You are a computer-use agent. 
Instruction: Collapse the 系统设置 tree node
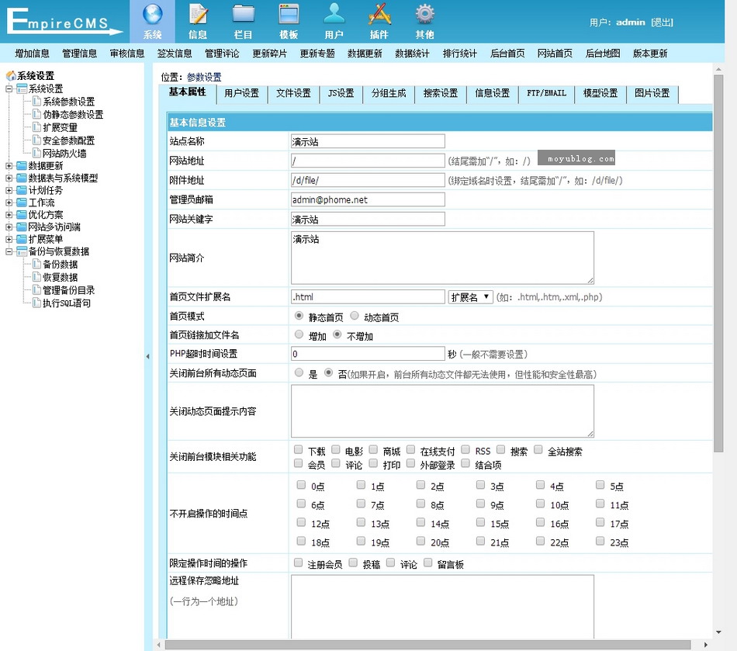(x=9, y=88)
